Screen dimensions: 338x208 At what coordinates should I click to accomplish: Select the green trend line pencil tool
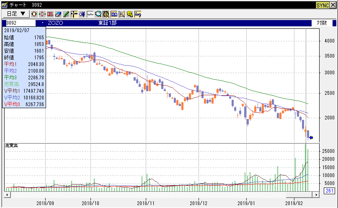(x=66, y=14)
